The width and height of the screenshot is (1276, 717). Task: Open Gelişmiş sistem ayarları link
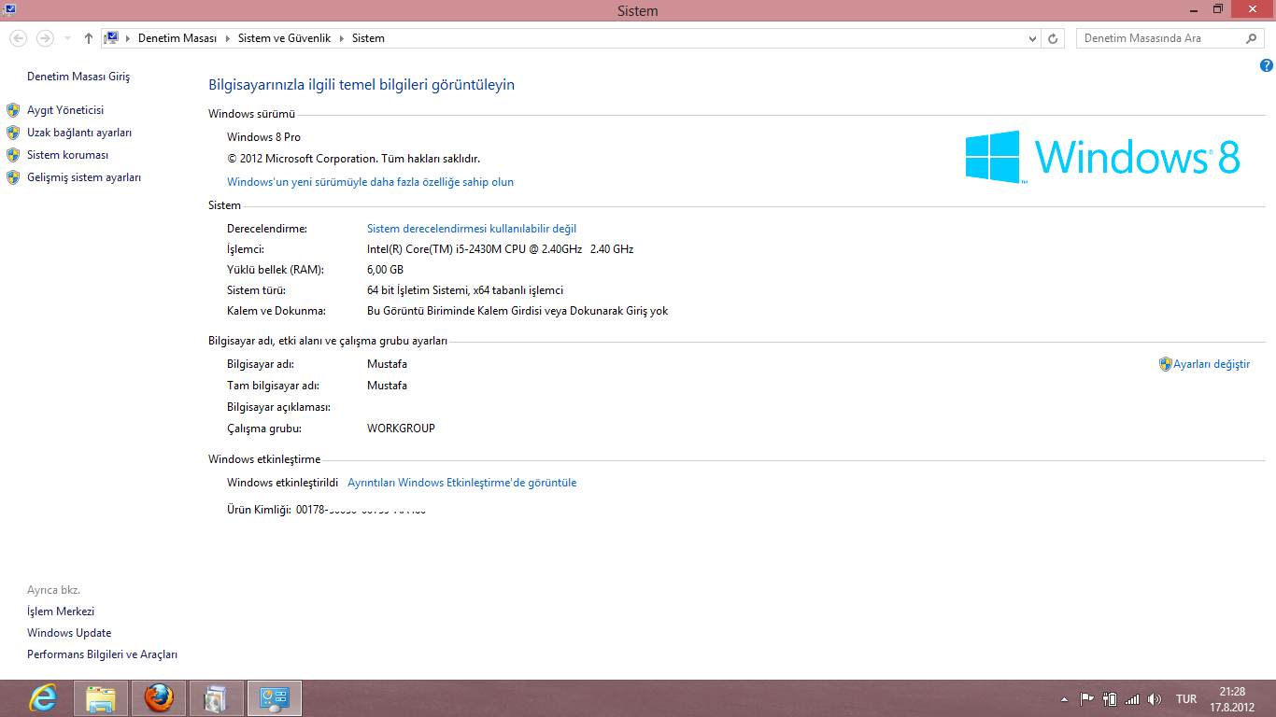(x=84, y=177)
